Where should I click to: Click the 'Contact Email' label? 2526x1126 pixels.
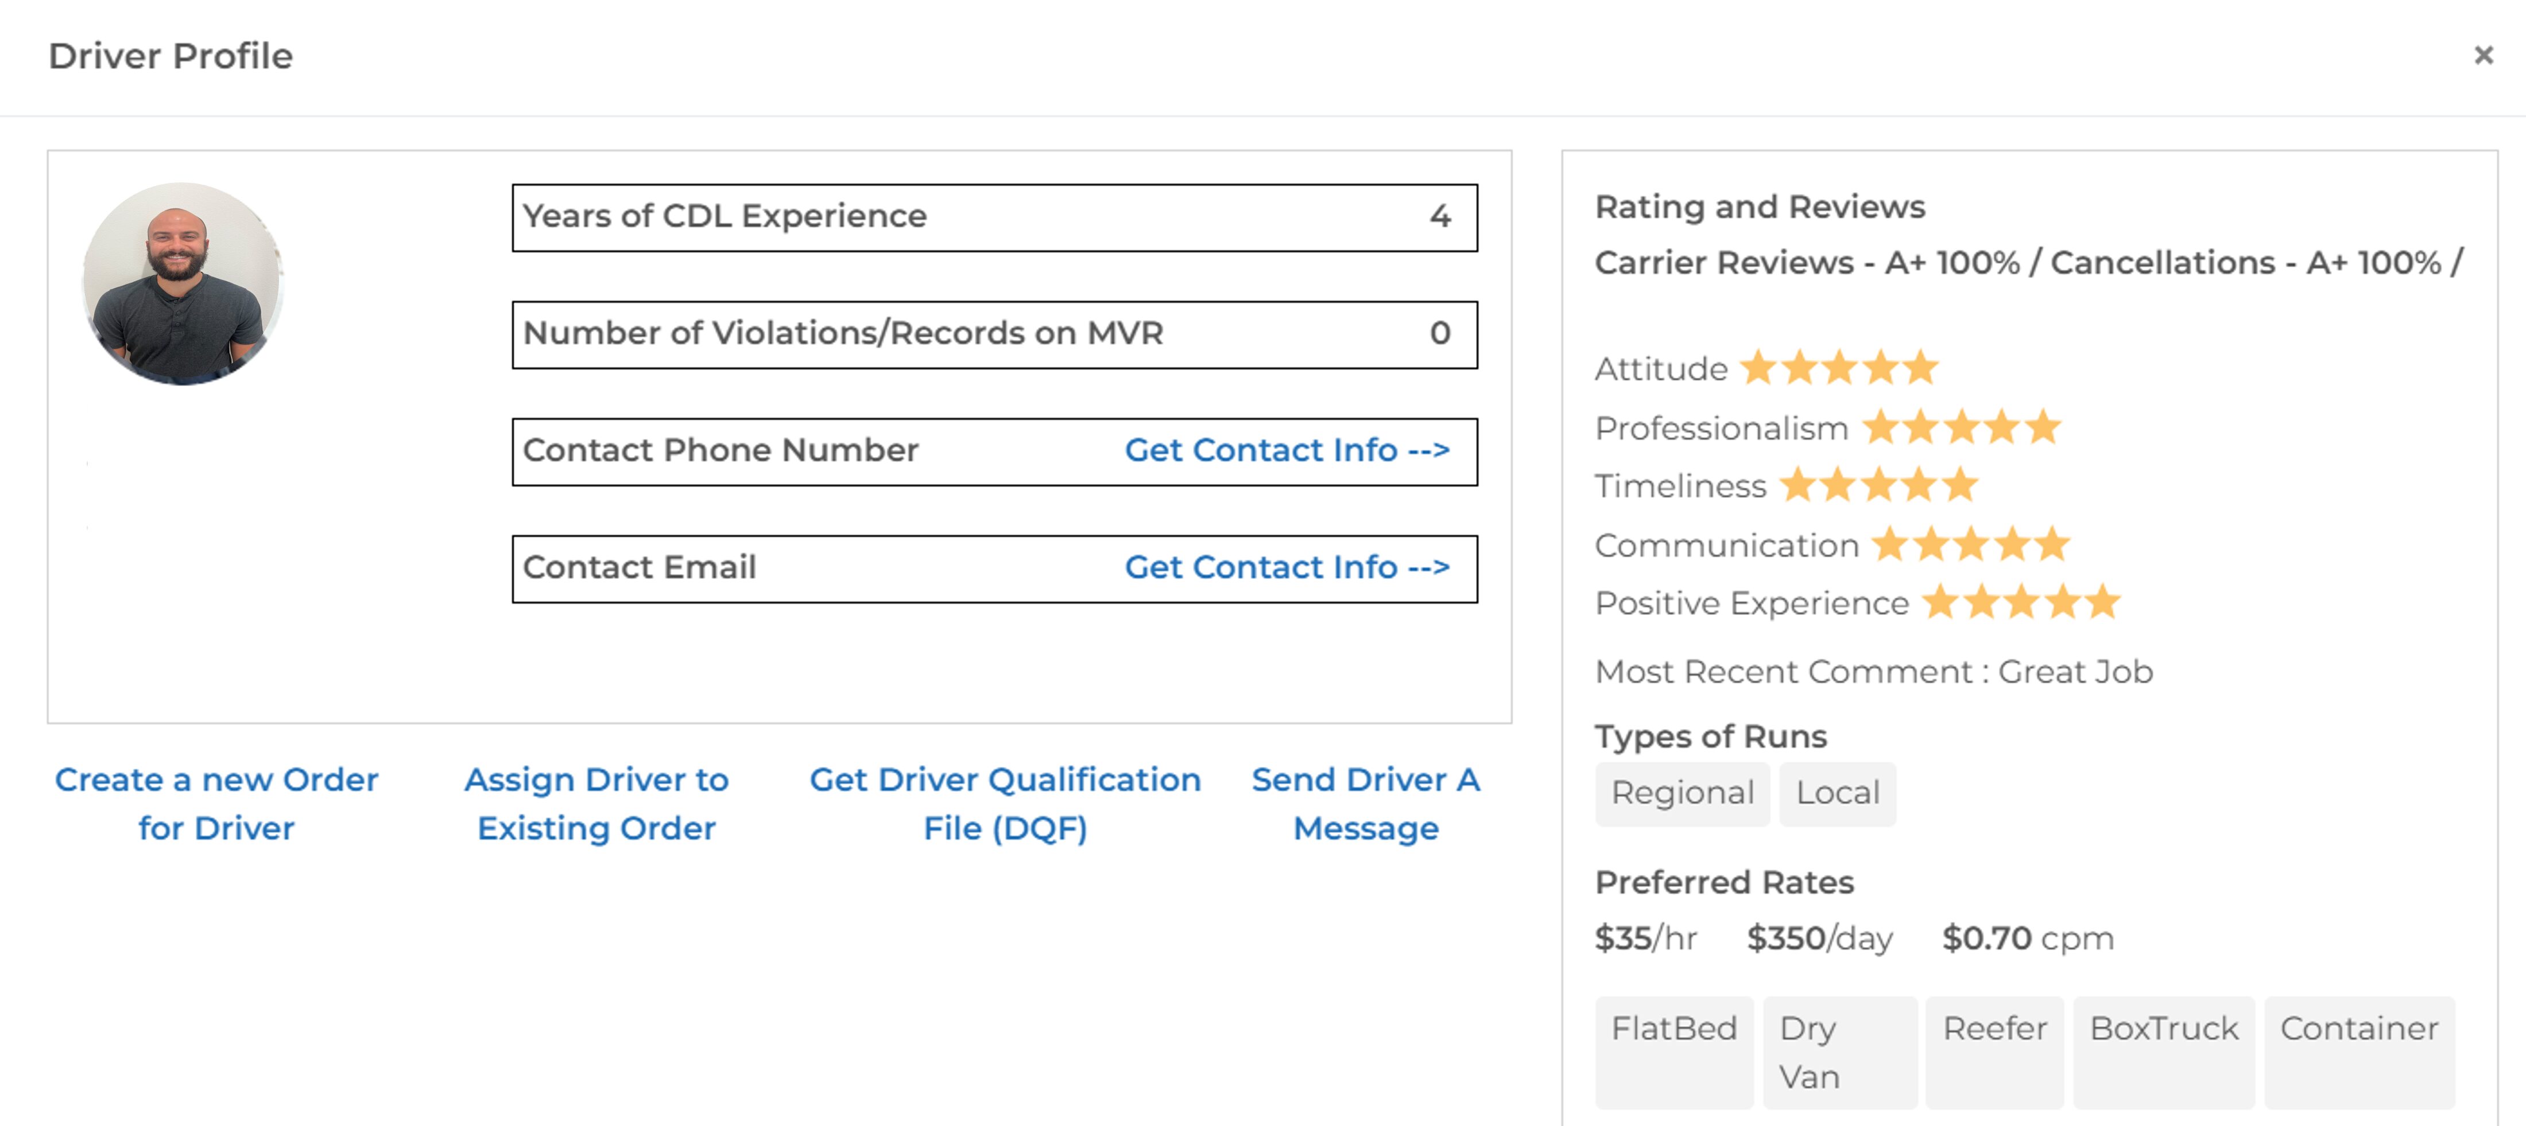tap(638, 566)
